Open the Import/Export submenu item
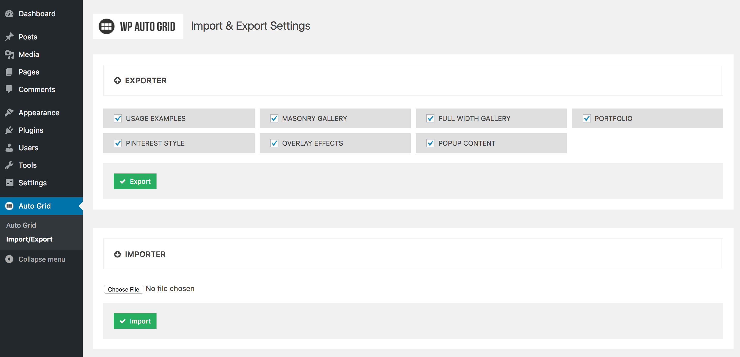 click(x=29, y=239)
